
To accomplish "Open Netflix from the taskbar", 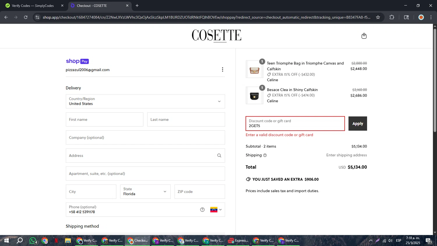I will coord(56,241).
